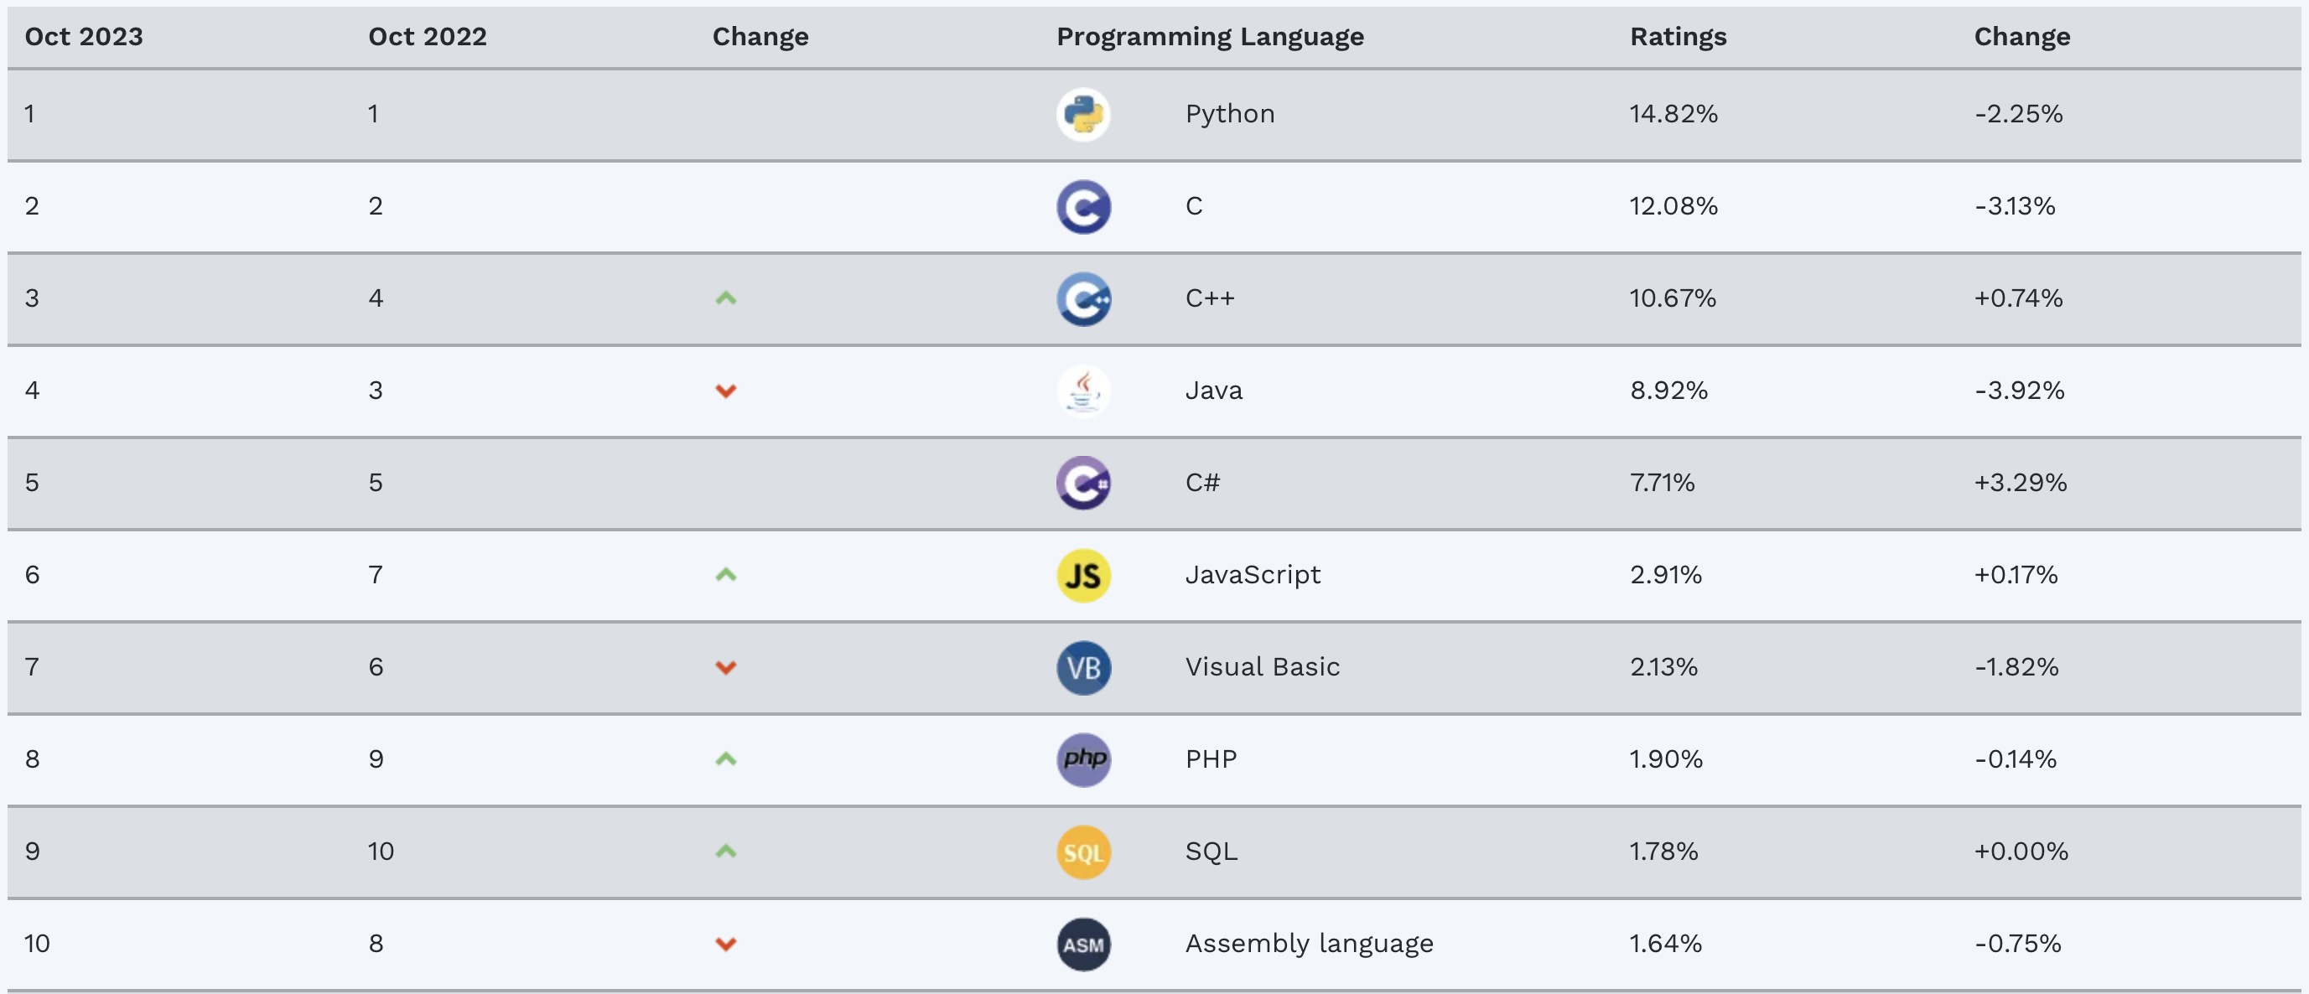The height and width of the screenshot is (994, 2309).
Task: Select the Python language name
Action: [1229, 115]
